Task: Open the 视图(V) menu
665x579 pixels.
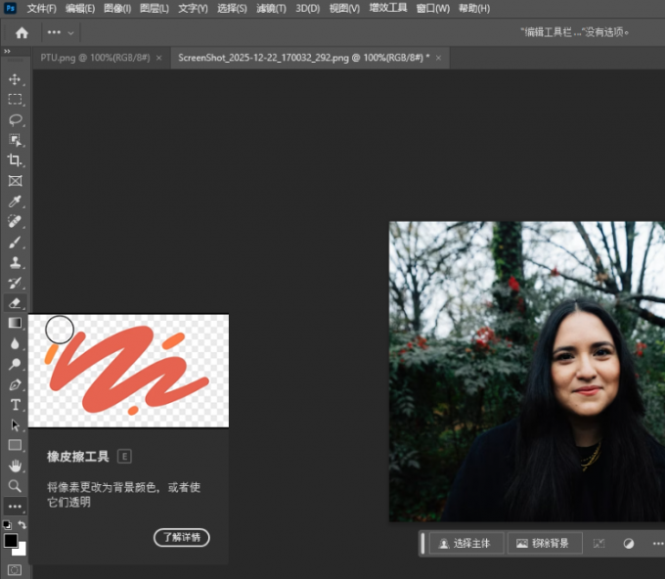Action: pyautogui.click(x=344, y=9)
